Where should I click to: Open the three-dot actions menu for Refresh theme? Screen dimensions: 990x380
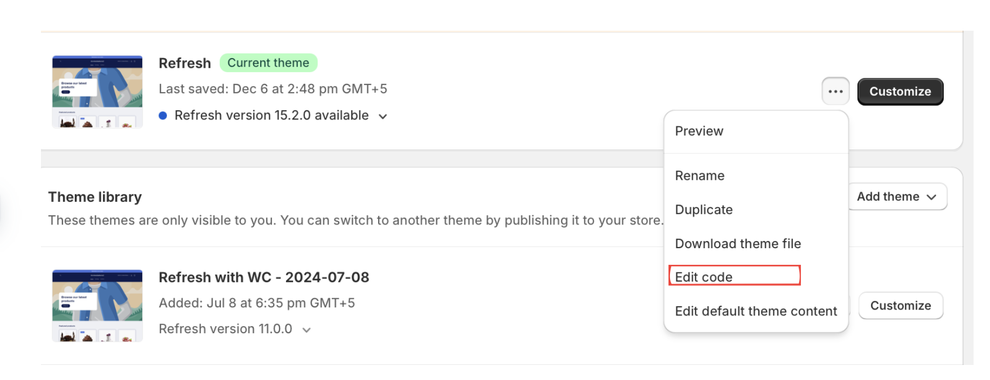[x=835, y=92]
